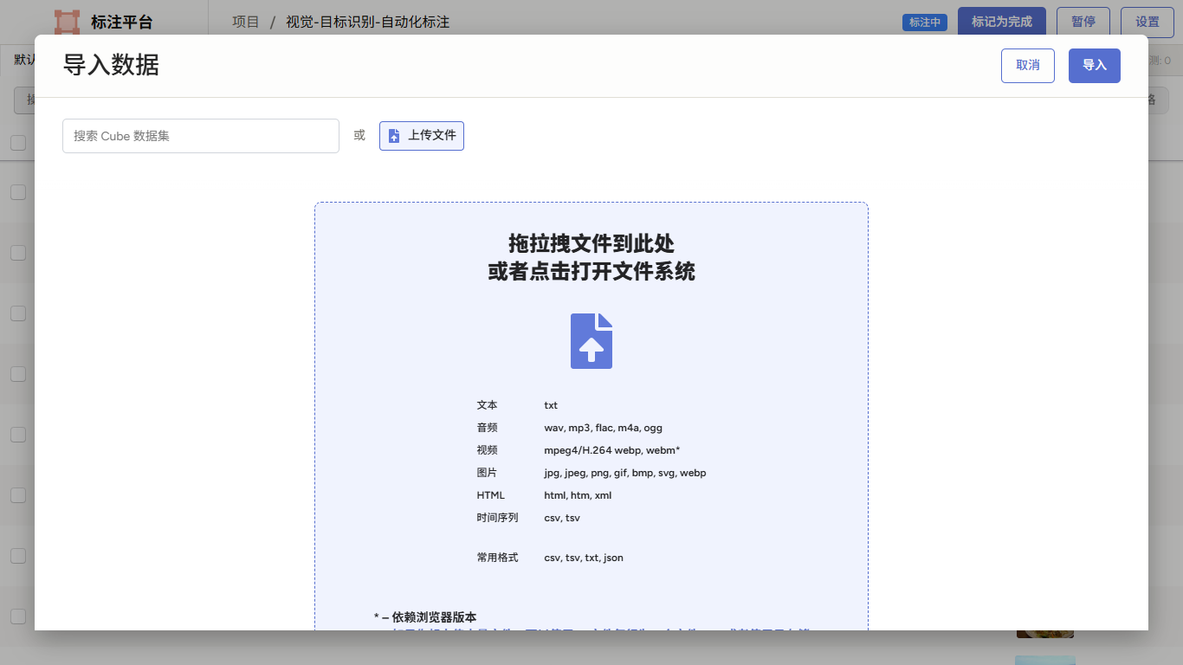Click the large file upload icon in the drop zone
Screen dimensions: 1183x665
[x=591, y=341]
